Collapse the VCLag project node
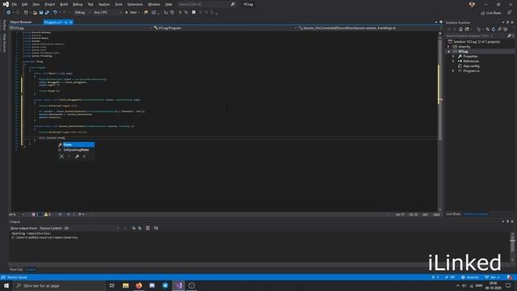 click(448, 52)
